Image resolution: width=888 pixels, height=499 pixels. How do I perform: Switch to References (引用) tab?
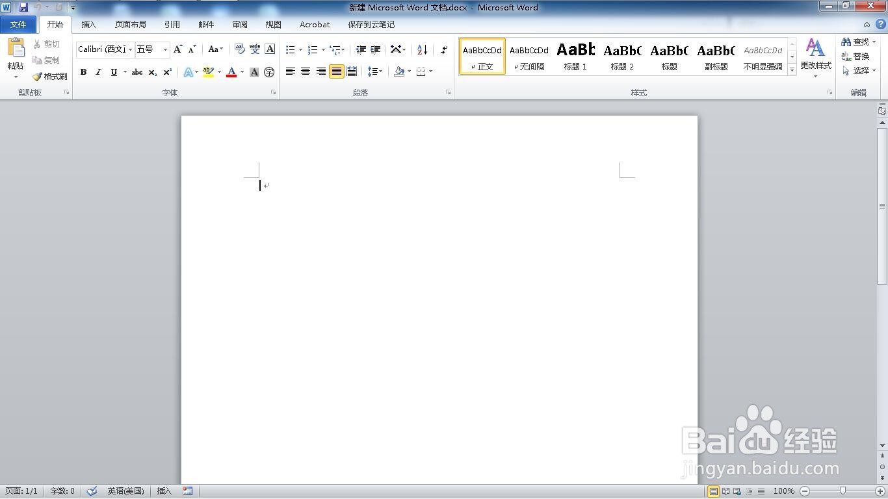click(172, 25)
